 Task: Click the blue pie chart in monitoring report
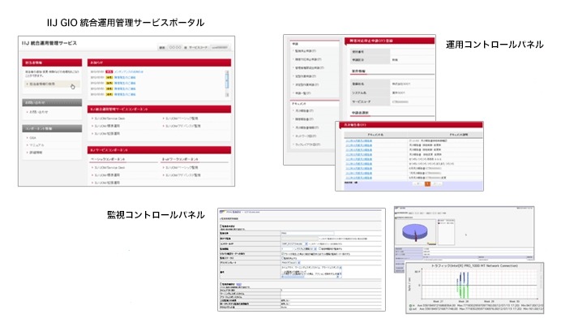[x=414, y=232]
